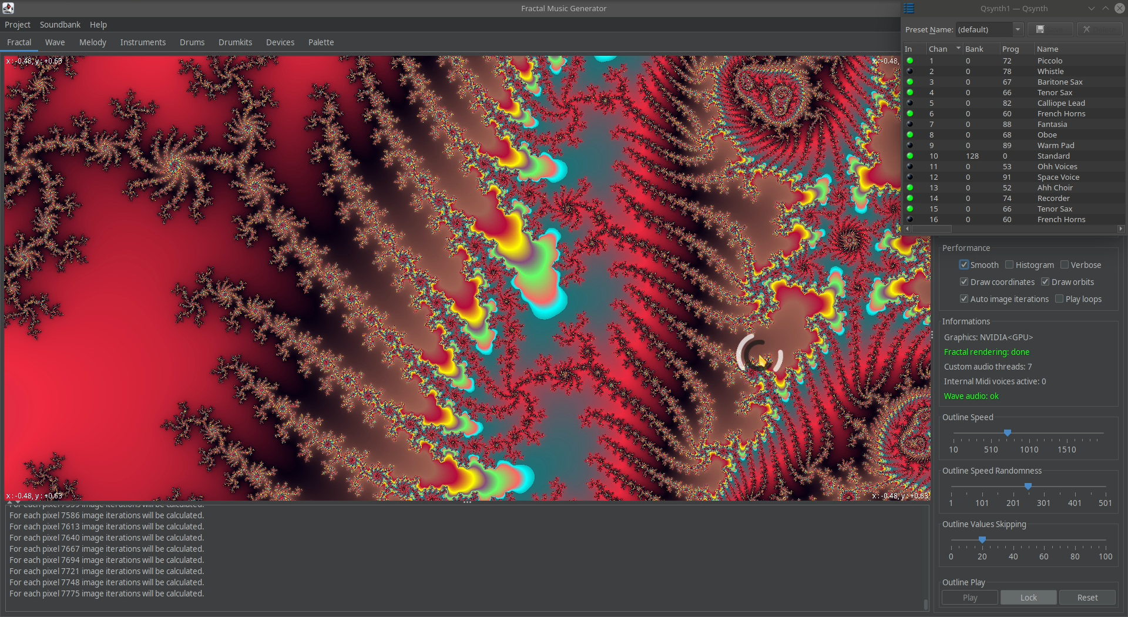
Task: Click the Outline Play button
Action: [970, 598]
